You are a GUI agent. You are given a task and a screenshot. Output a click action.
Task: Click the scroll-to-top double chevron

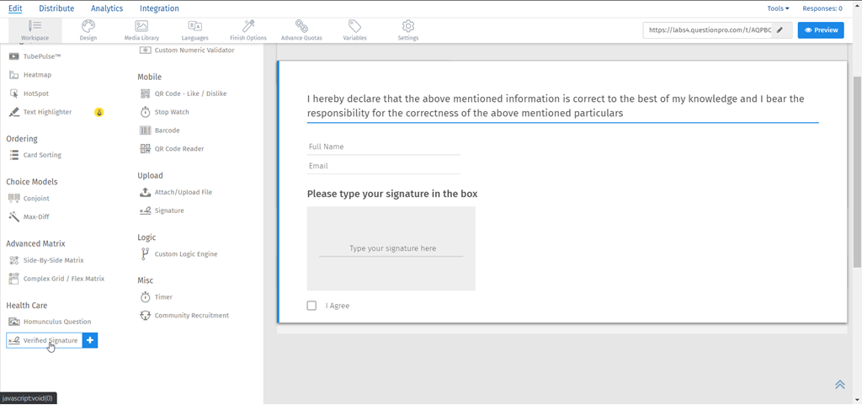tap(840, 385)
